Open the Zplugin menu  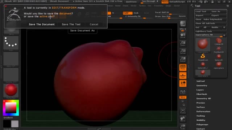click(x=168, y=6)
